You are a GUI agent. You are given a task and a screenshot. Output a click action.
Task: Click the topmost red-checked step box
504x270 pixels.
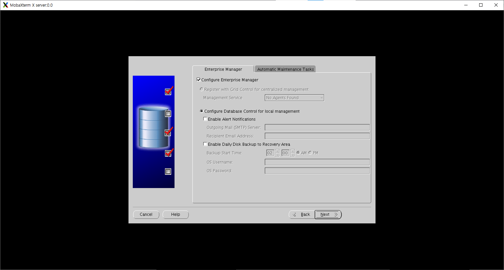click(168, 92)
